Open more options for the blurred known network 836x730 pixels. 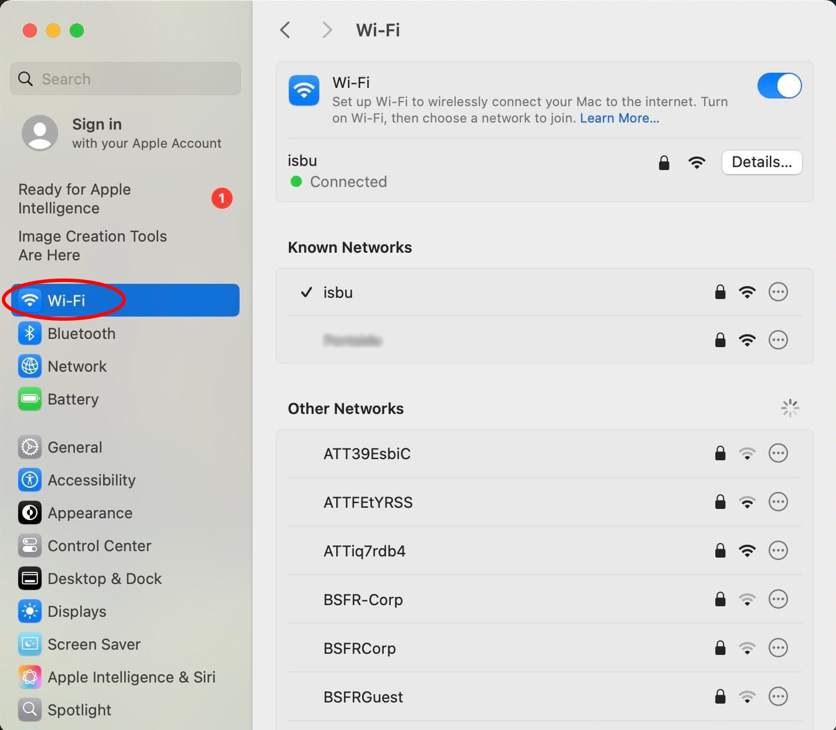point(778,340)
